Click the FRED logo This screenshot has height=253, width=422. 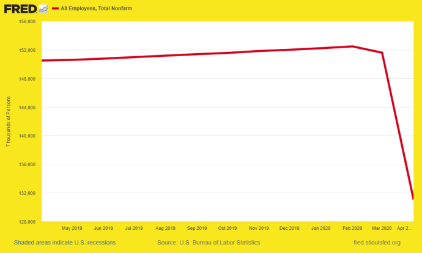pos(20,9)
